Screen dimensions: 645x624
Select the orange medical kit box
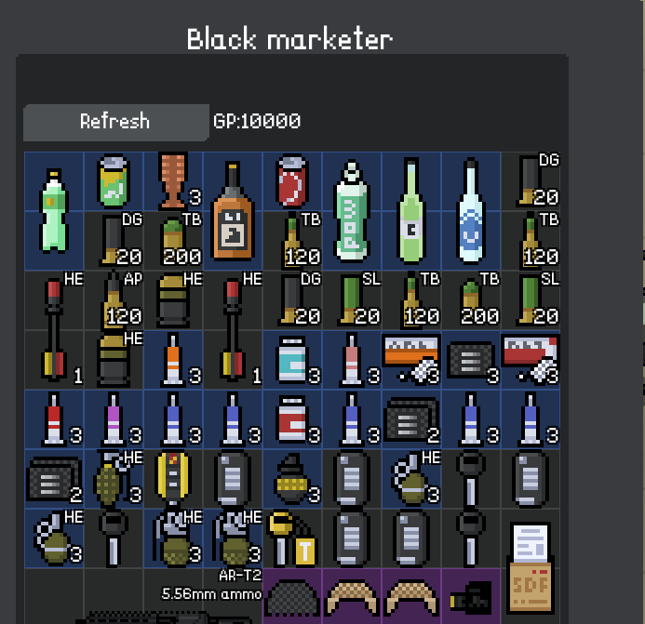click(x=411, y=360)
